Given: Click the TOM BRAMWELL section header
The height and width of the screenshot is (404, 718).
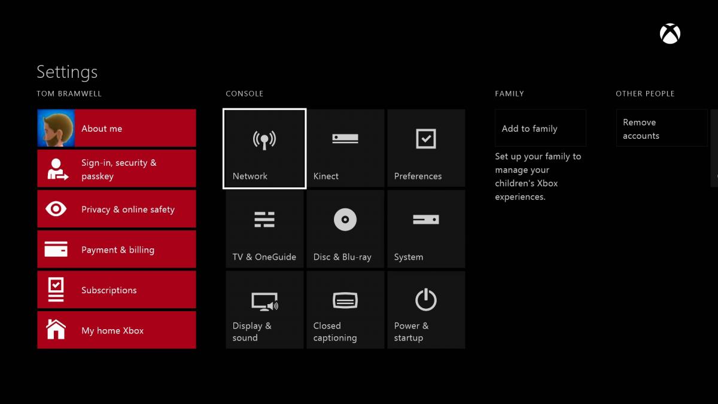Looking at the screenshot, I should tap(69, 94).
